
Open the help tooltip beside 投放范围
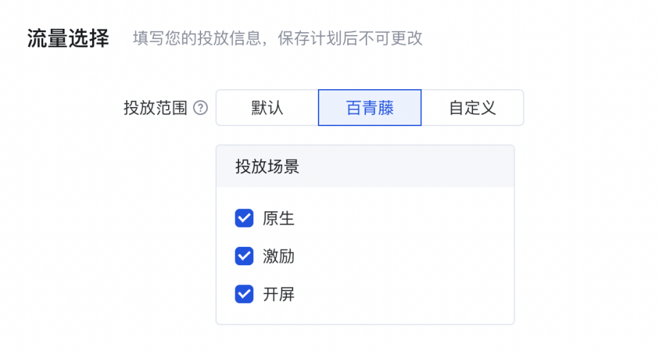tap(200, 108)
